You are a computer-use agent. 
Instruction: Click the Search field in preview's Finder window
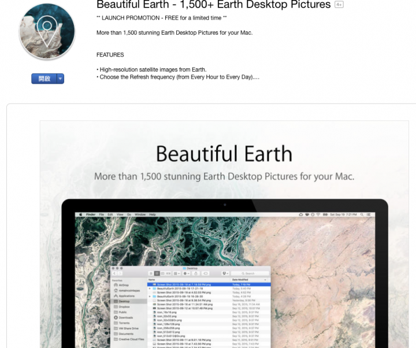coord(250,273)
